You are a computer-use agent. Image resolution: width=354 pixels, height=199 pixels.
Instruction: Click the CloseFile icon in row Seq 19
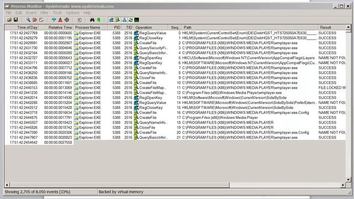tap(136, 128)
